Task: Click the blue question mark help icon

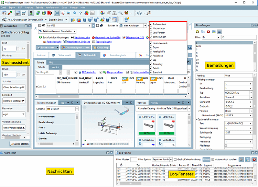Action: (80, 13)
